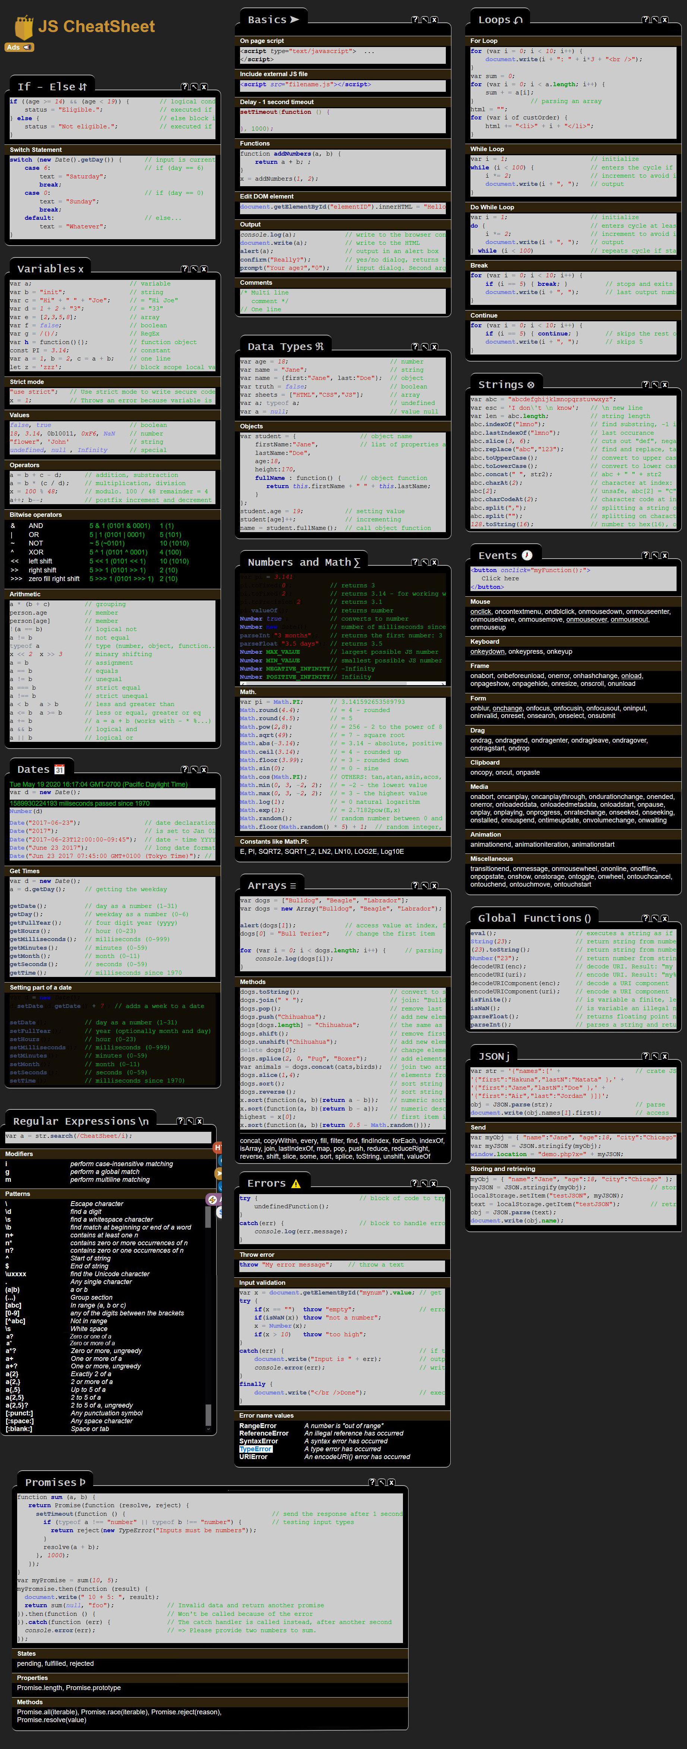
Task: Click the regex patterns scrollbar down arrow
Action: pos(208,1429)
